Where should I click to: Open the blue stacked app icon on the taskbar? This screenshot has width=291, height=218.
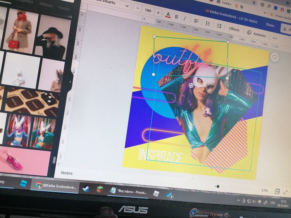point(24,184)
